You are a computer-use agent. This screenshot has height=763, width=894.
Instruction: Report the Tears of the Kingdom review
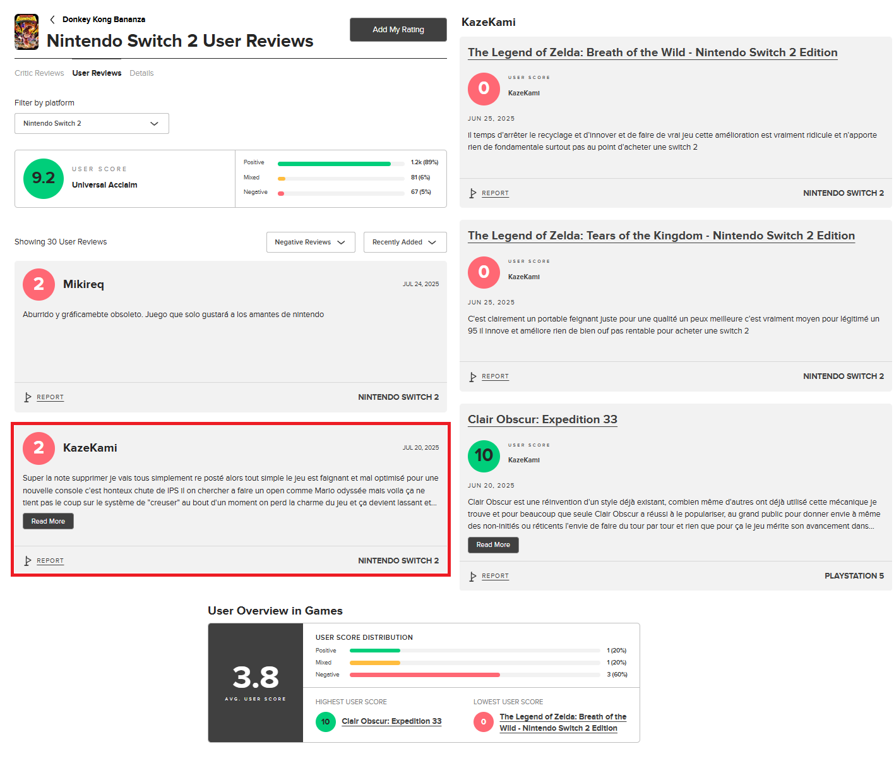click(495, 376)
